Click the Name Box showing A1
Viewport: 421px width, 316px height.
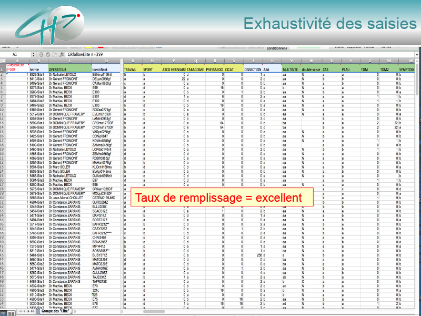[16, 54]
